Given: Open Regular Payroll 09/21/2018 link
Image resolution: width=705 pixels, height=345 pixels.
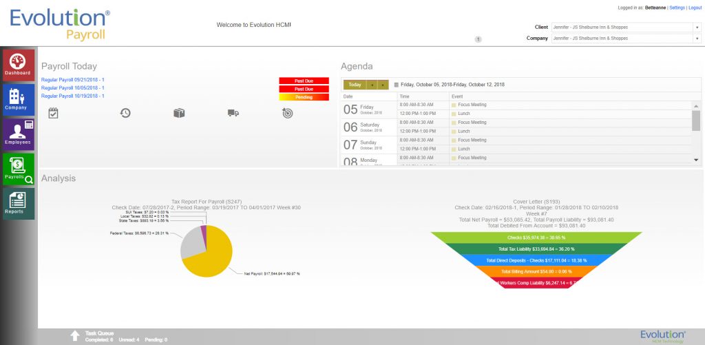Looking at the screenshot, I should 72,80.
